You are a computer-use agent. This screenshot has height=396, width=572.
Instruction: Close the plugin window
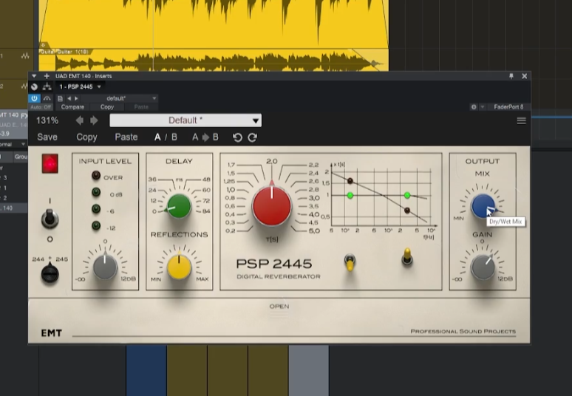pos(524,76)
